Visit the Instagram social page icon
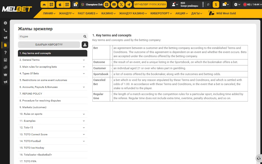 [107, 5]
